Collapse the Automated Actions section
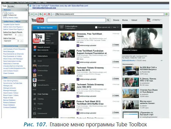Viewport: 171px width, 129px height. pyautogui.click(x=26, y=46)
